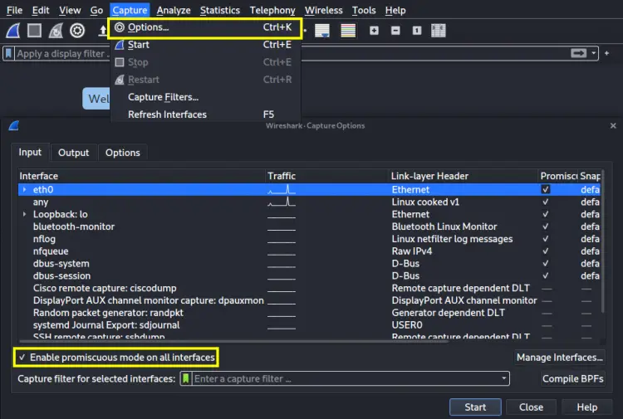Toggle promiscuous checkbox for nflog row
The width and height of the screenshot is (623, 419).
tap(546, 239)
